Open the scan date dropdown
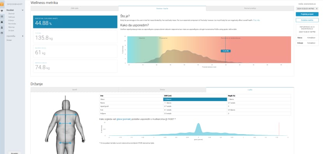Viewport: 323px width, 154px height. [x=307, y=9]
